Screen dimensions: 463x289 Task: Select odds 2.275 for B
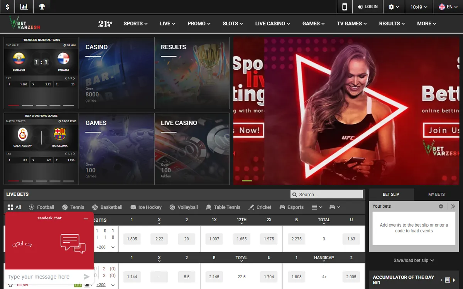(296, 239)
